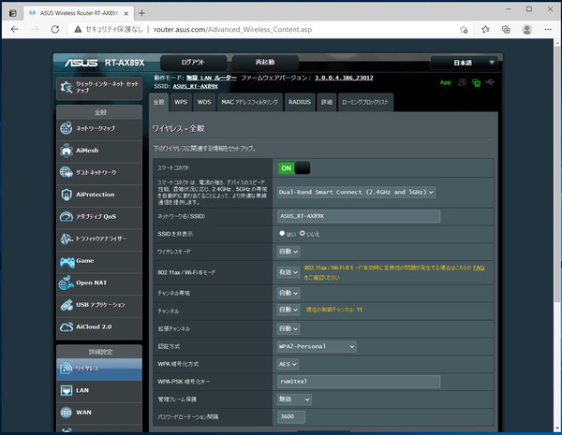562x435 pixels.
Task: Switch to the RADIUS tab
Action: (x=300, y=102)
